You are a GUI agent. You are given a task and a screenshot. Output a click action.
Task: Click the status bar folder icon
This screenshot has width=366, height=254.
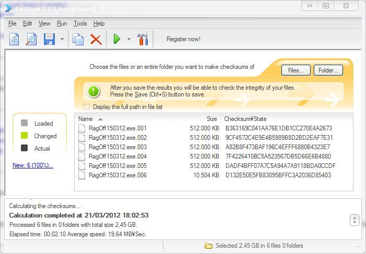click(x=208, y=246)
